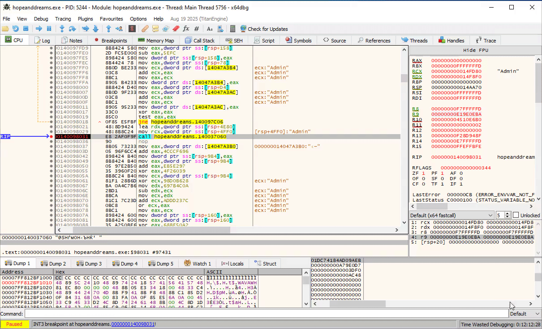Toggle the Unlocked checkbox
Screen dimensions: 542x329
516,215
